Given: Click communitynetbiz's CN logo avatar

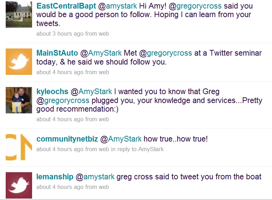Looking at the screenshot, I should pos(19,147).
